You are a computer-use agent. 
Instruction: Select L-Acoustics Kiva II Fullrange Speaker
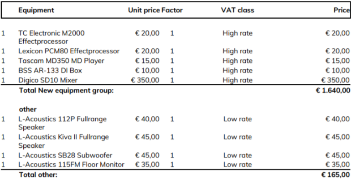(63, 141)
